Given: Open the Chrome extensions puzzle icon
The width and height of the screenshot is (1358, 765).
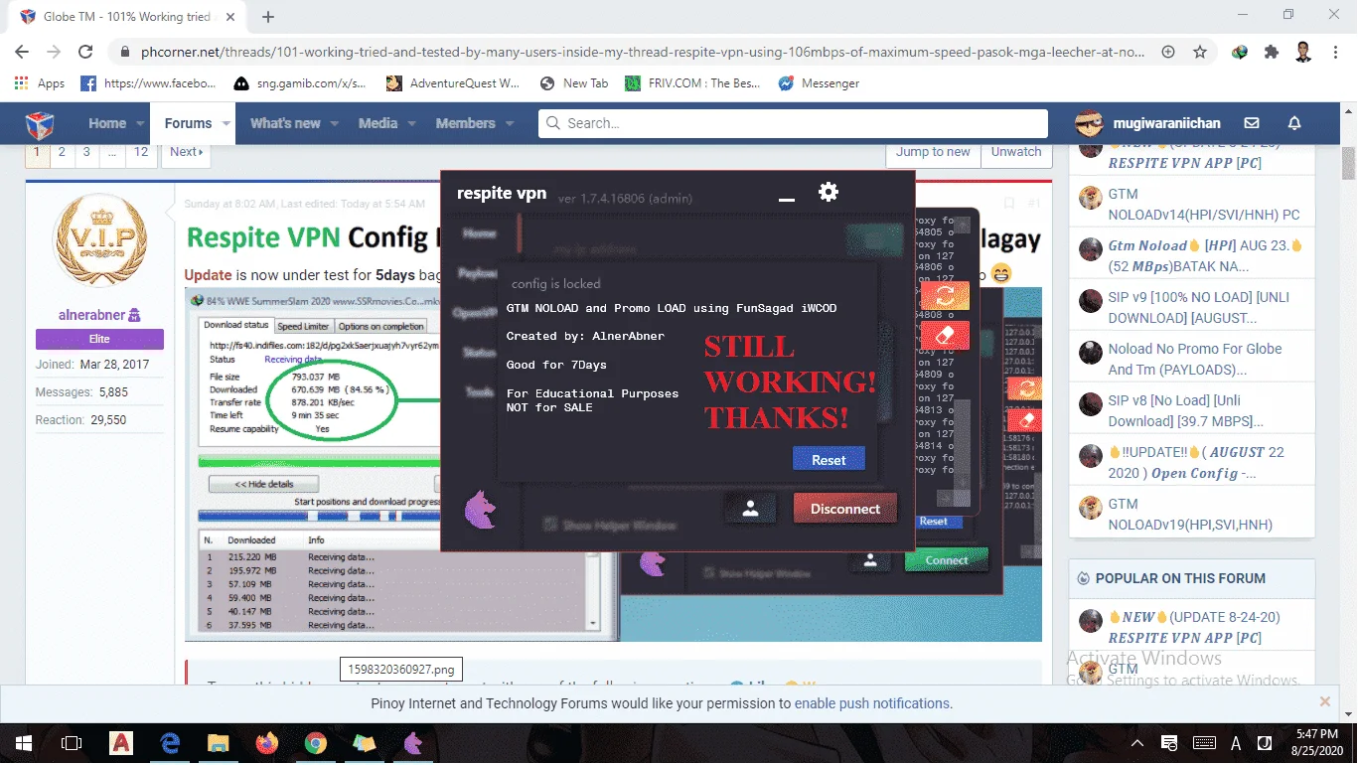Looking at the screenshot, I should [x=1272, y=52].
